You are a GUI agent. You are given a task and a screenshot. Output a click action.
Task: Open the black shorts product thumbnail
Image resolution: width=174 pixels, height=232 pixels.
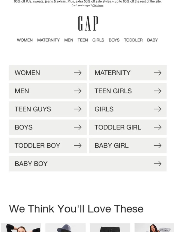coord(110,228)
